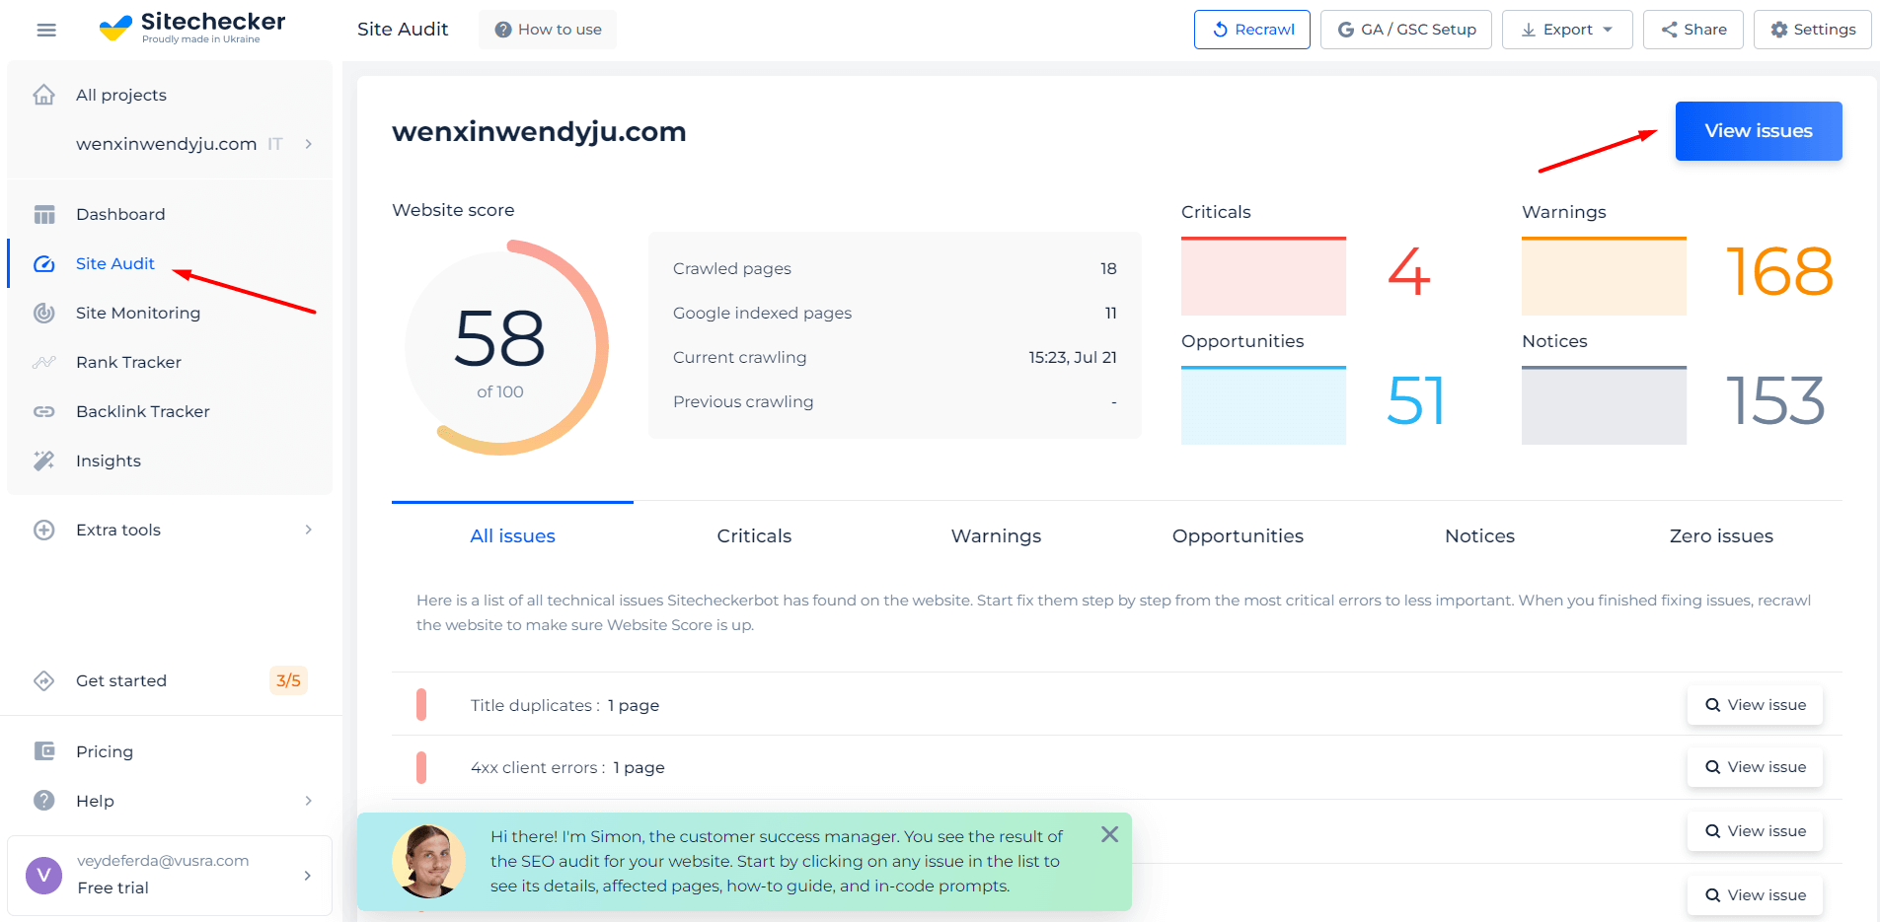Switch to the All issues tab
Viewport: 1880px width, 922px height.
tap(512, 535)
